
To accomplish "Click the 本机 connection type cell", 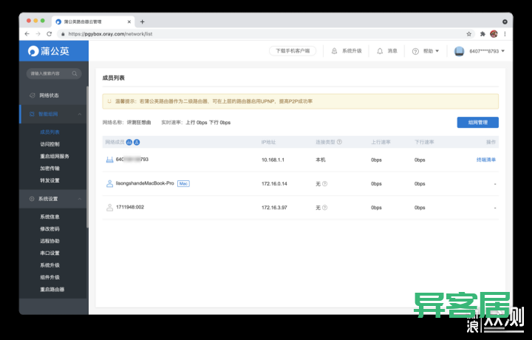I will pyautogui.click(x=321, y=160).
